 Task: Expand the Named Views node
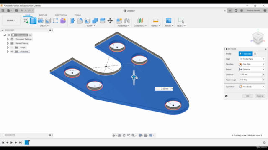[x=8, y=43]
